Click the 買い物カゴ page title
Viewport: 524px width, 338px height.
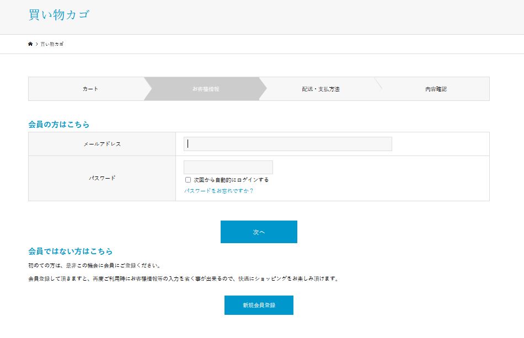coord(59,15)
